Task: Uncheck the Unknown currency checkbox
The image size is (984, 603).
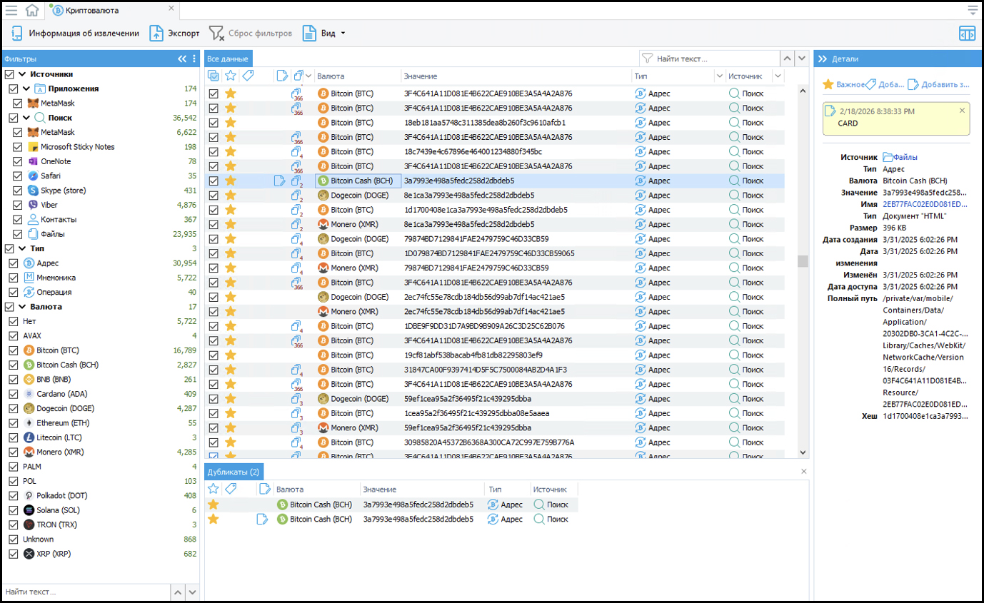Action: tap(13, 539)
